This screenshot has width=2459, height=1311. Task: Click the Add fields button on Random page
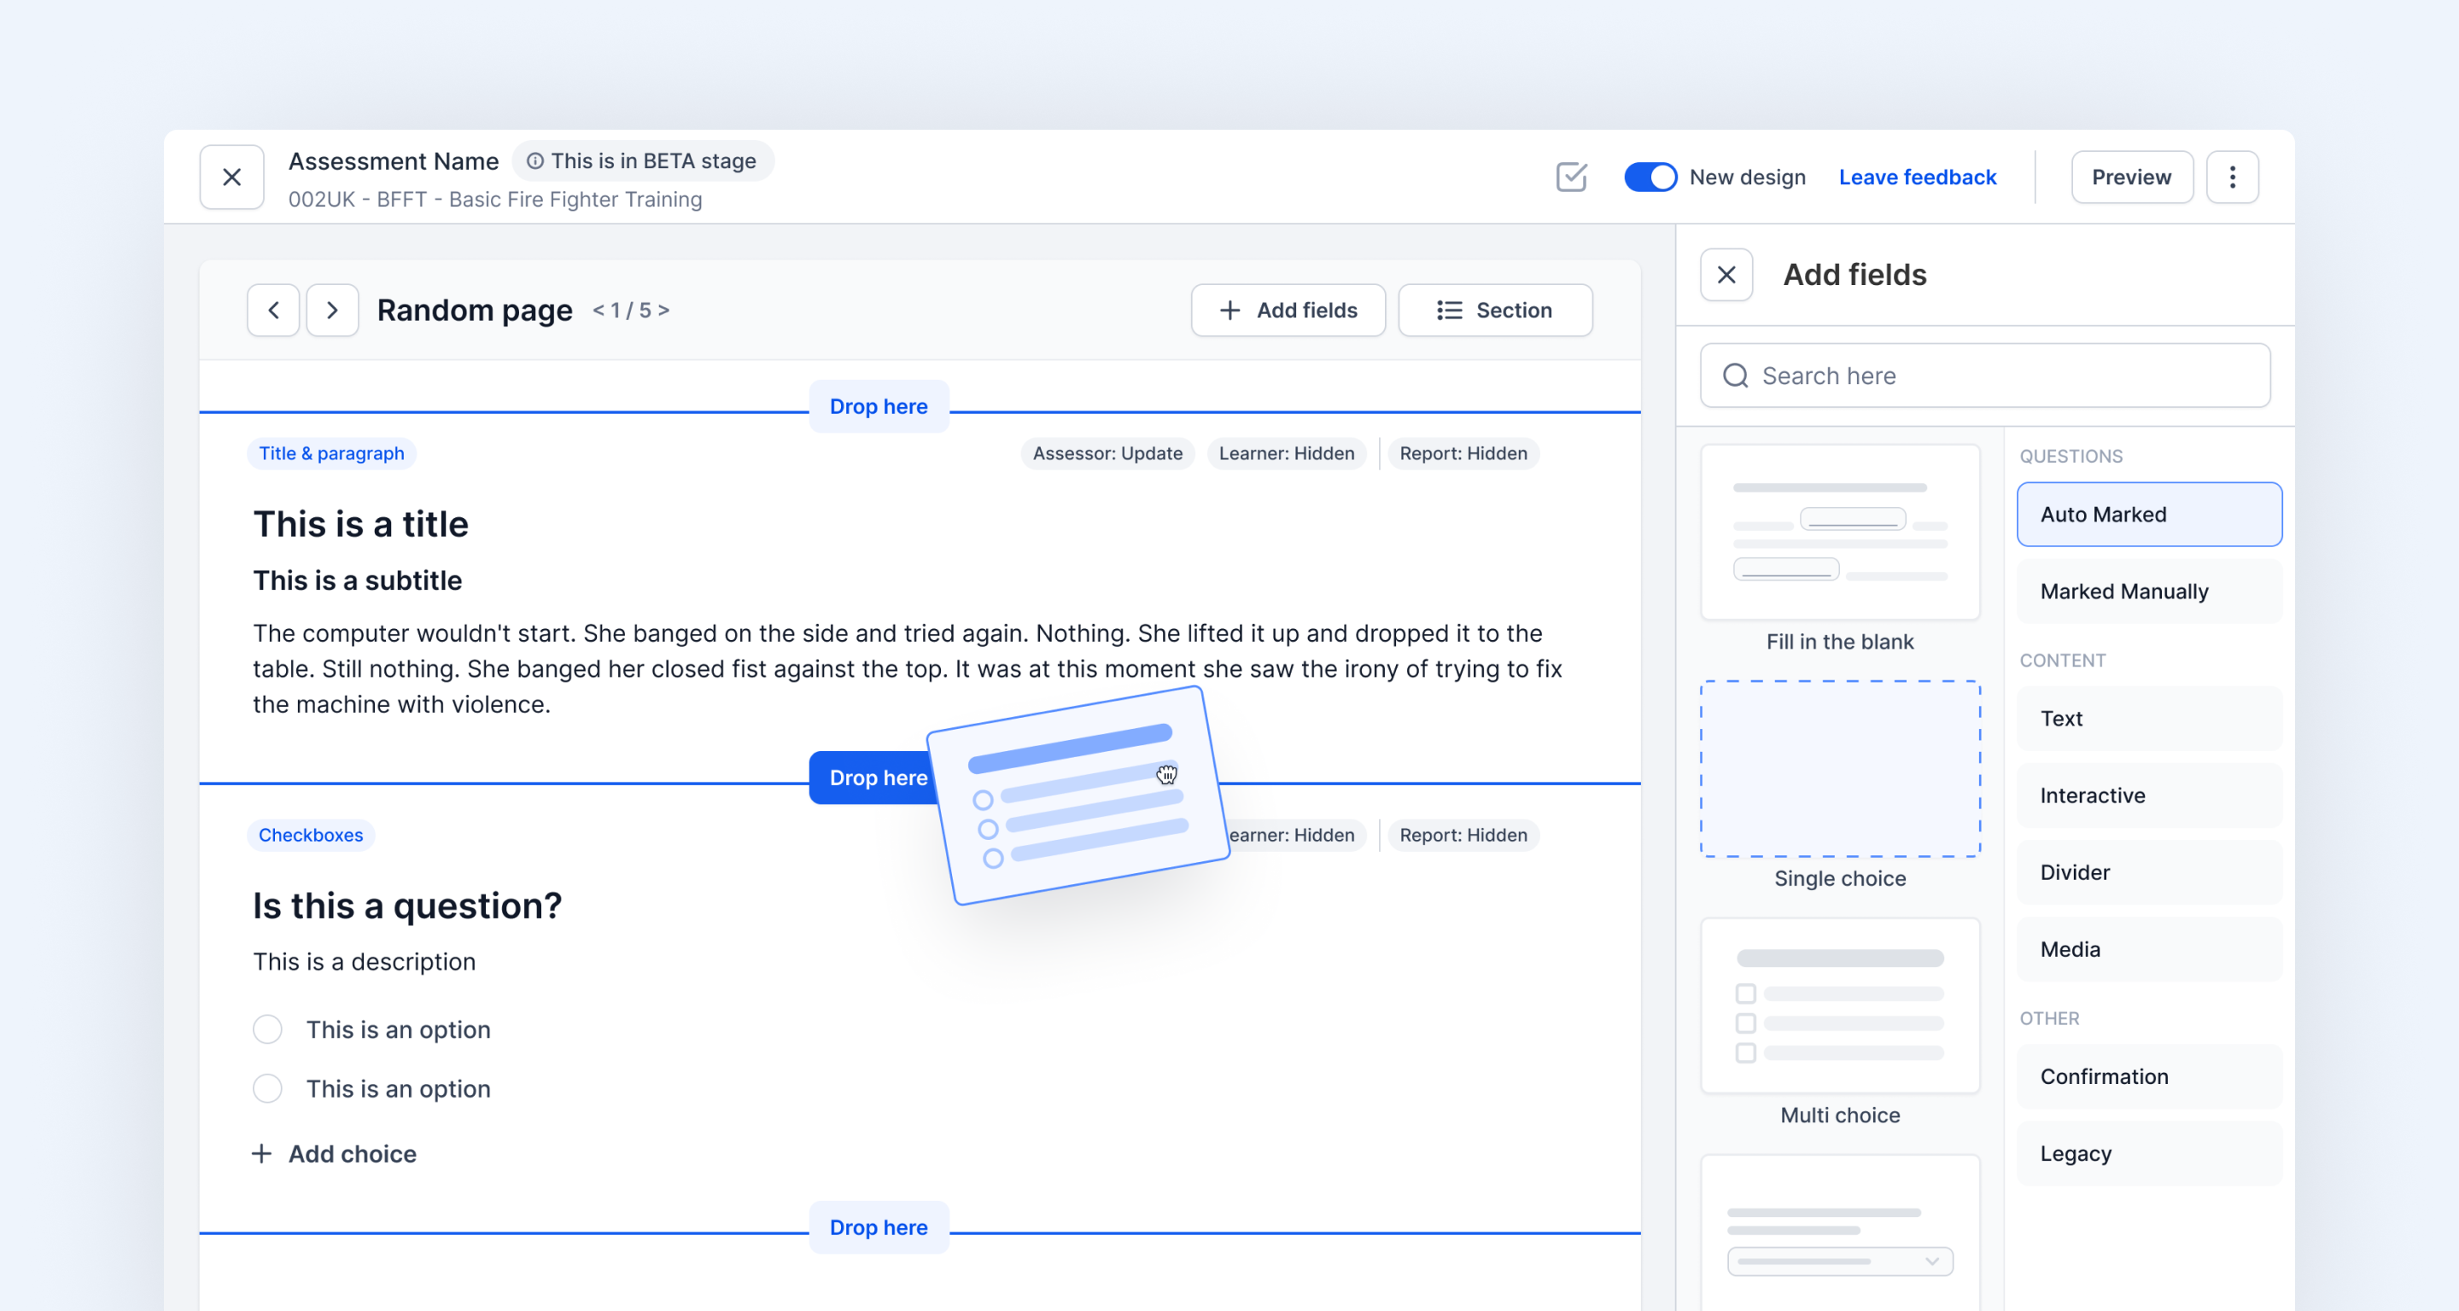pyautogui.click(x=1288, y=310)
